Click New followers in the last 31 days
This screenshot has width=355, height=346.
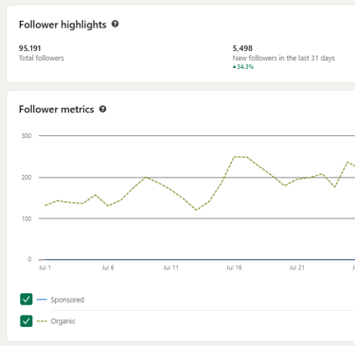click(x=283, y=58)
